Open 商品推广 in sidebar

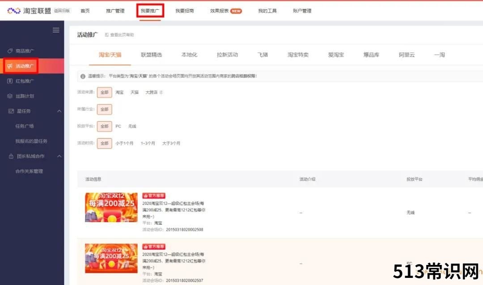[x=25, y=51]
